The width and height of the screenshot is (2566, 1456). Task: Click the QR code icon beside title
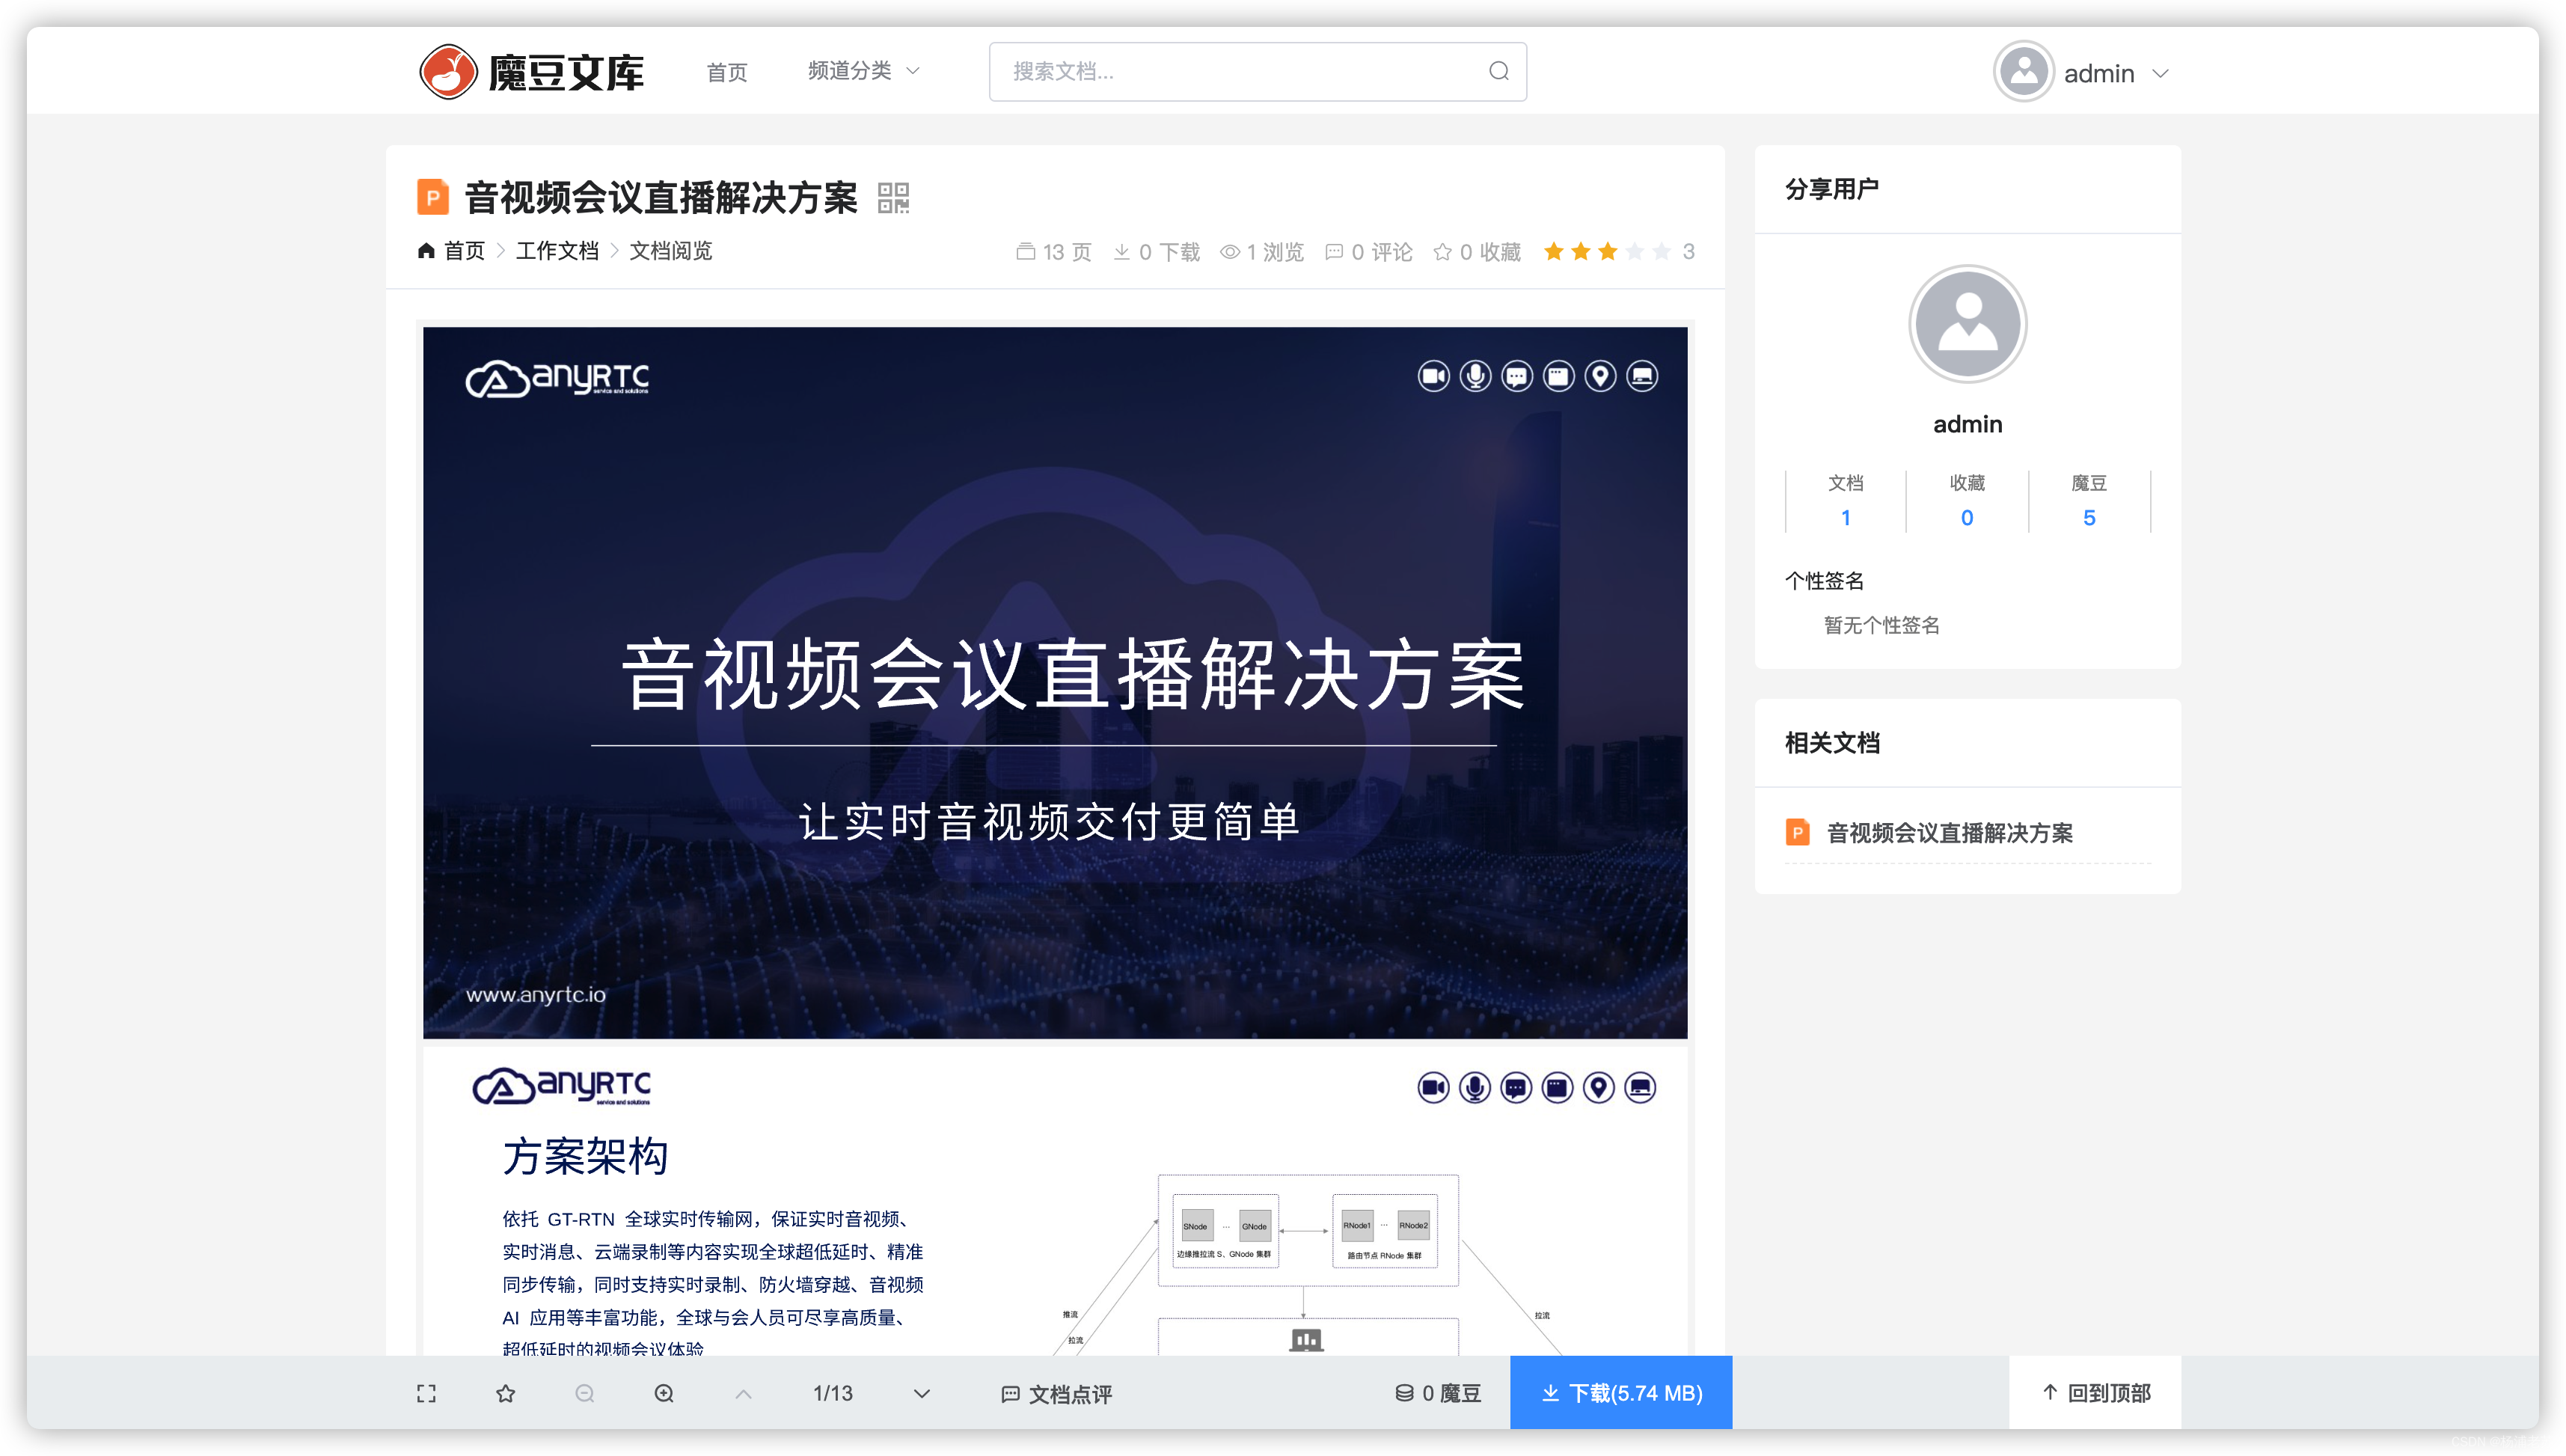tap(892, 198)
